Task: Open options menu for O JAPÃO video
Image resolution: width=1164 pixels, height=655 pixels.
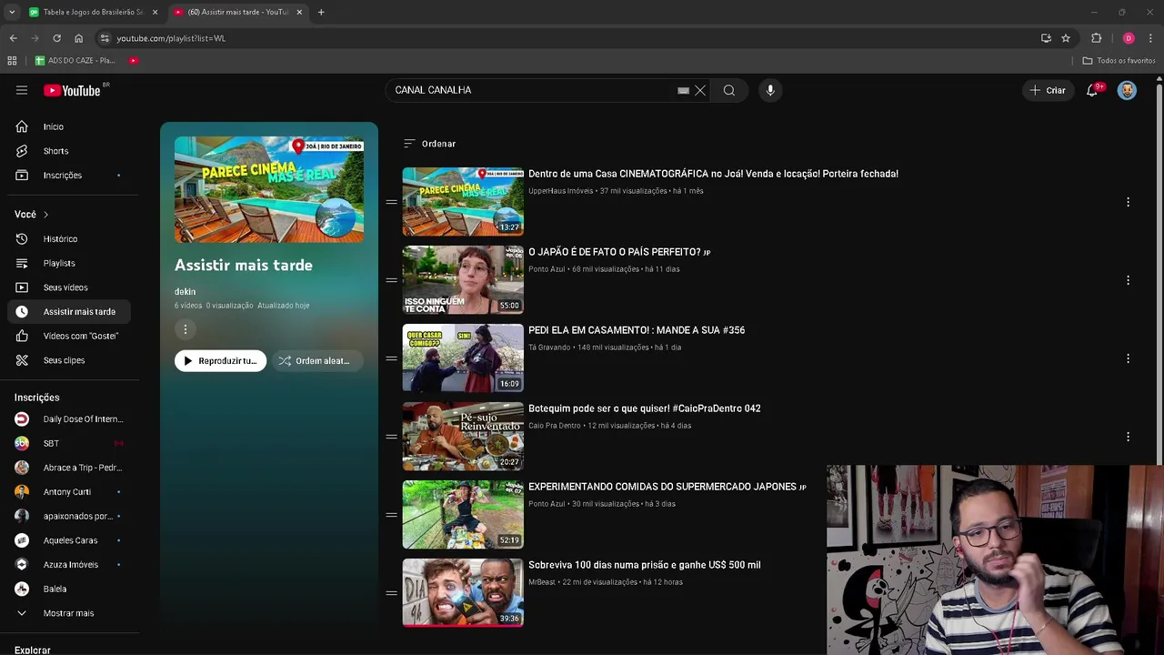Action: (x=1128, y=280)
